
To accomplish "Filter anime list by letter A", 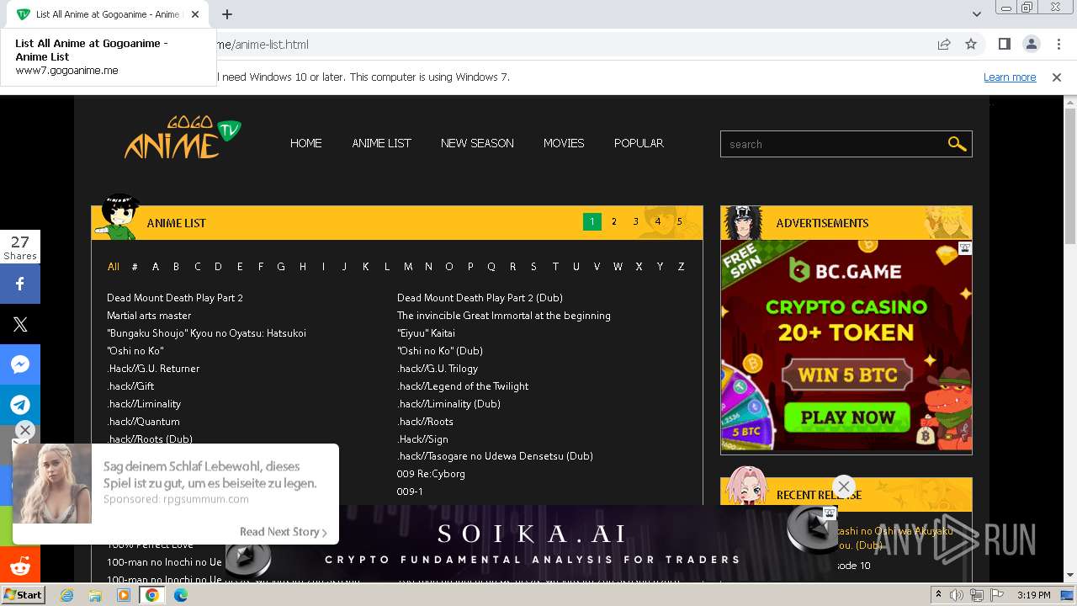I will (x=156, y=266).
